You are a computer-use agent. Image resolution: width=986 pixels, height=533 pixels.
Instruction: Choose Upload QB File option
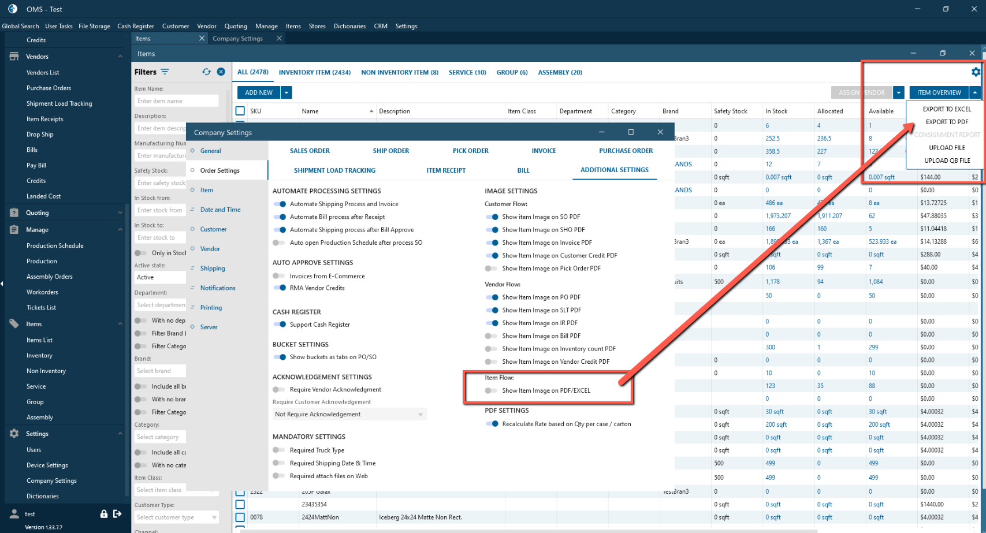tap(947, 161)
